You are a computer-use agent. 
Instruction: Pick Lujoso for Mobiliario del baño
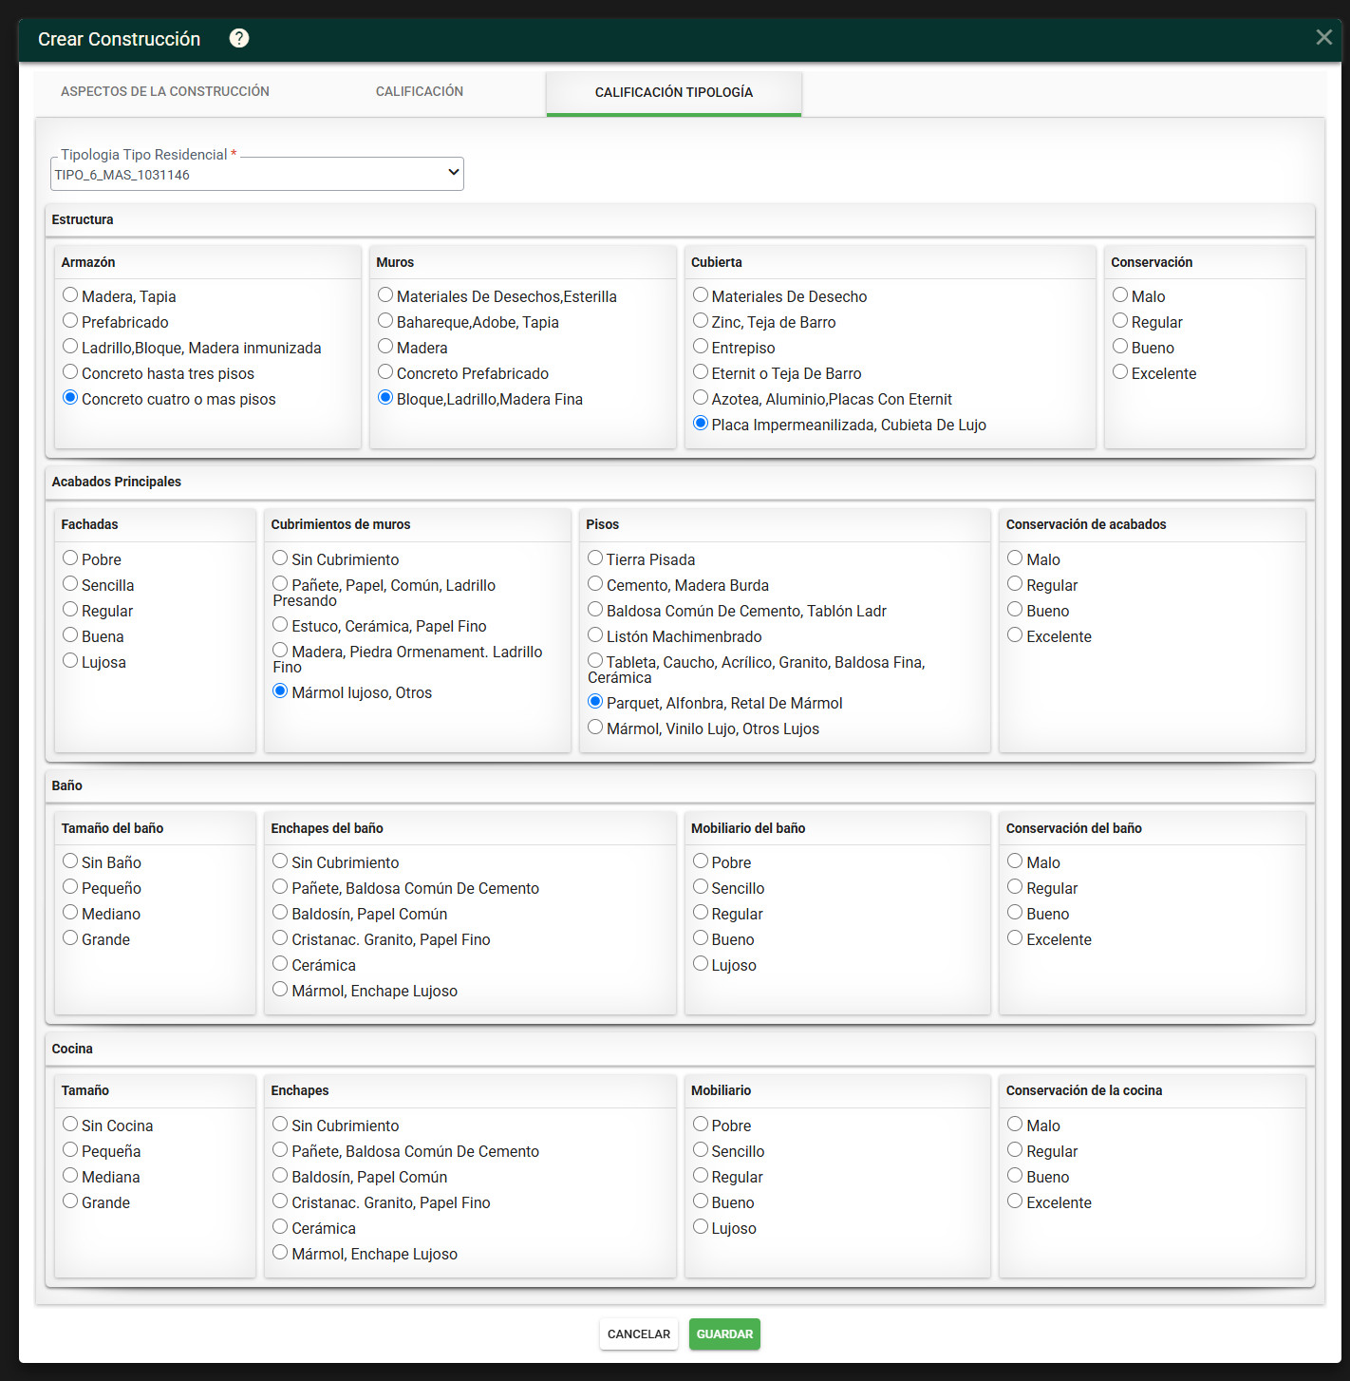701,964
